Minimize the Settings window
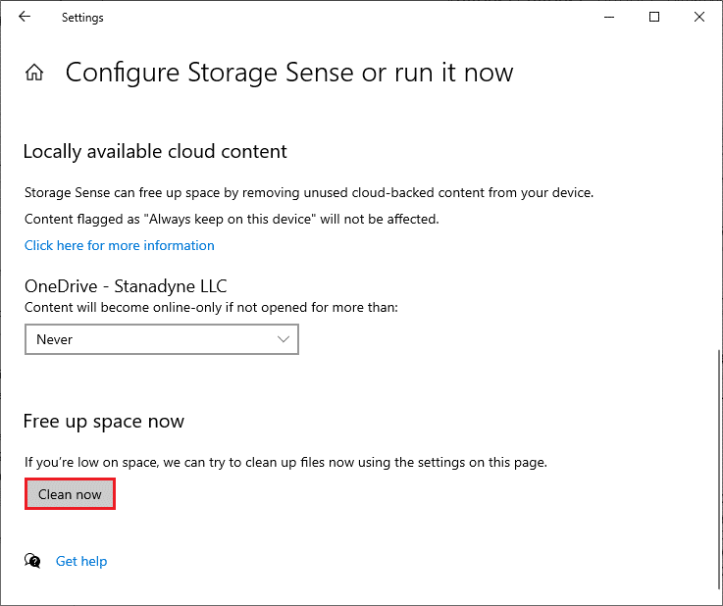 pyautogui.click(x=609, y=17)
